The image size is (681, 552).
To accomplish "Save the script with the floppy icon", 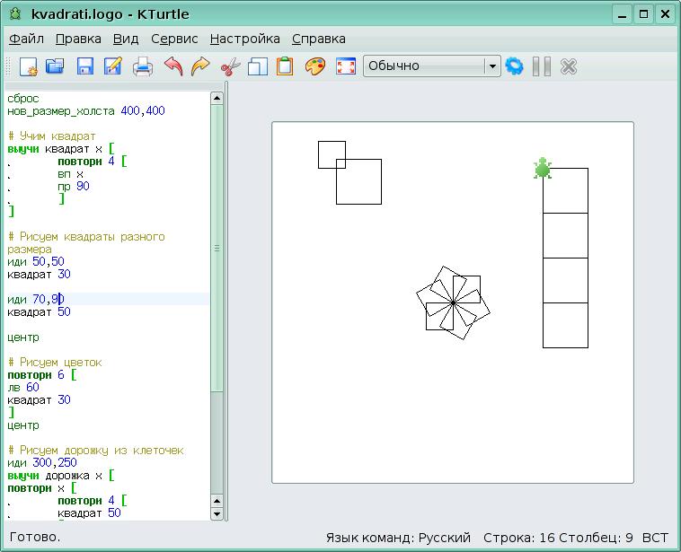I will click(85, 66).
